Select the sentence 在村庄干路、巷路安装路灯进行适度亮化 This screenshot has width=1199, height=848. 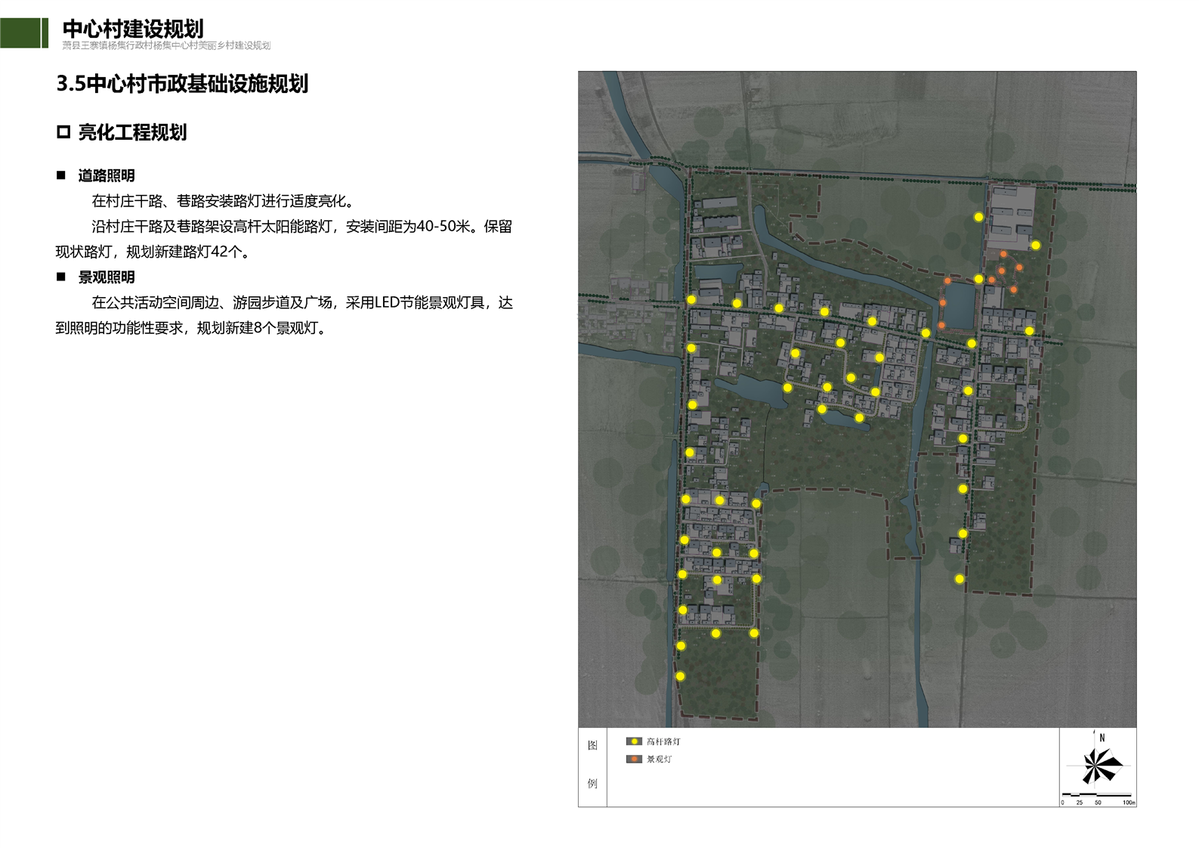tap(223, 201)
